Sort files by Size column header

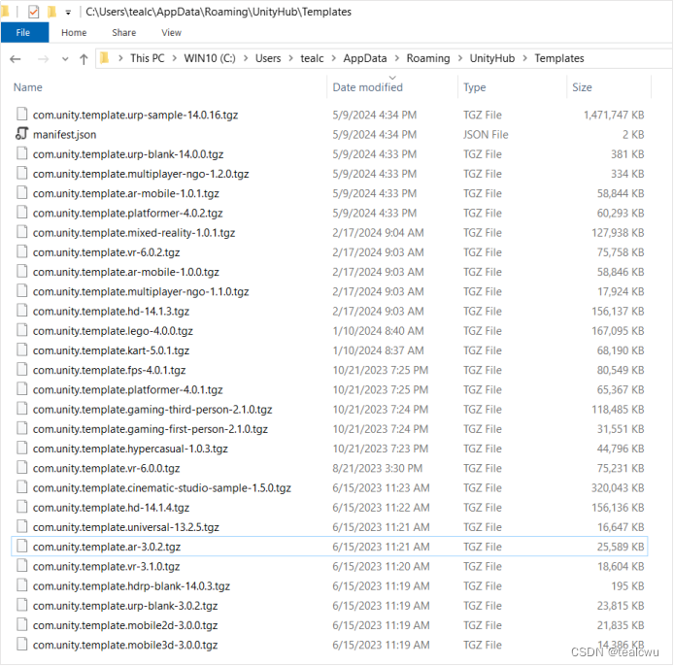[x=582, y=87]
